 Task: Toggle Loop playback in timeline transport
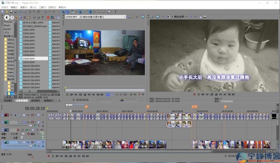(x=53, y=156)
